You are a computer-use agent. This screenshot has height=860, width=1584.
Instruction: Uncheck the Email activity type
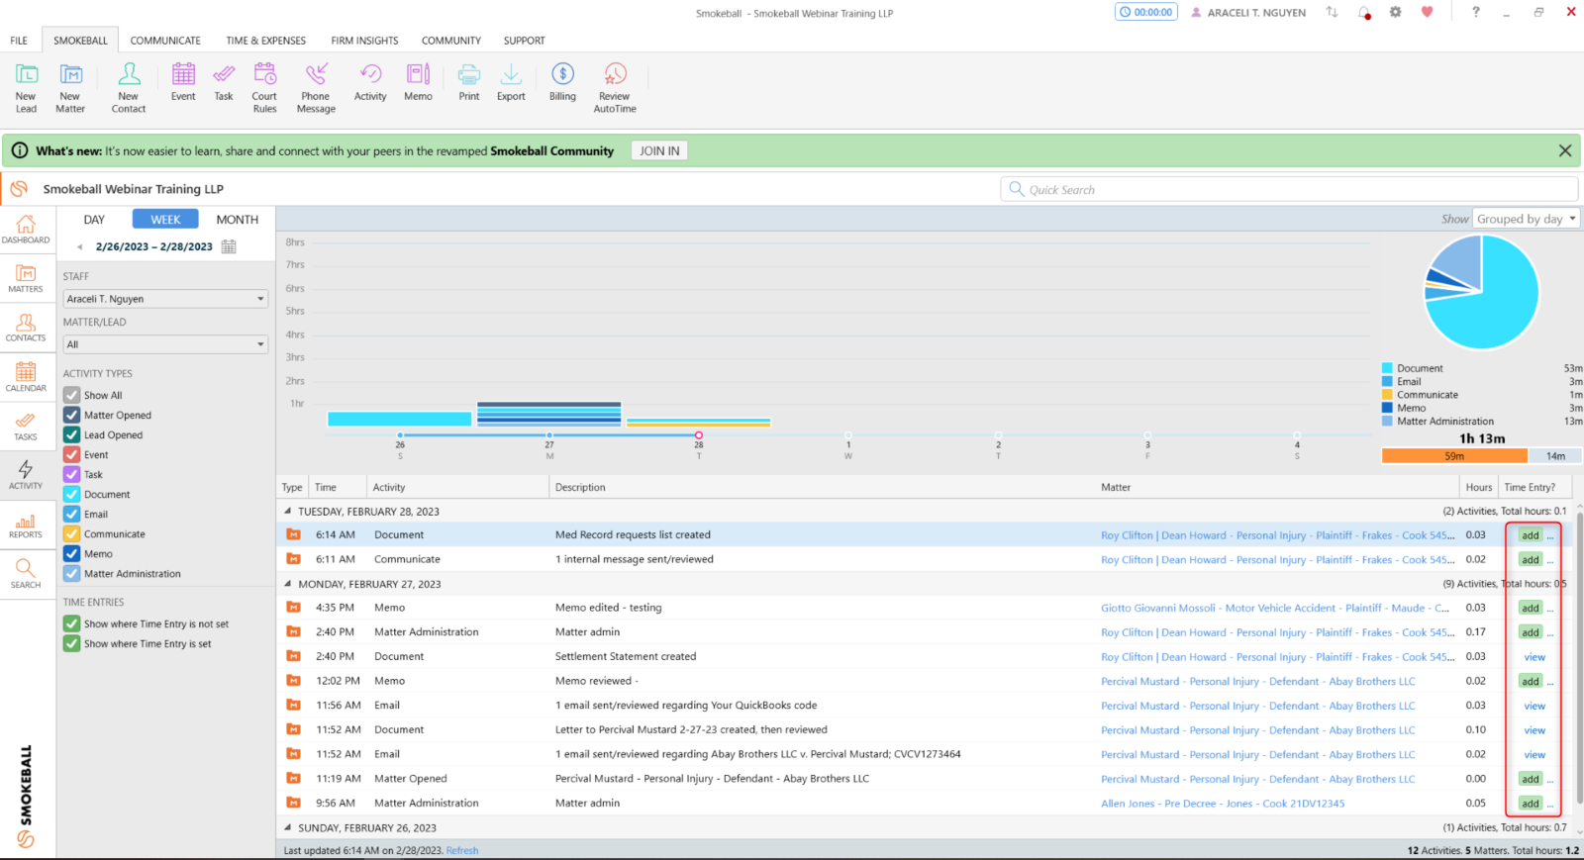[71, 514]
